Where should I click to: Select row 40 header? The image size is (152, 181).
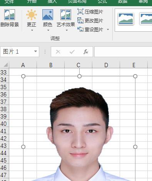pyautogui.click(x=3, y=124)
